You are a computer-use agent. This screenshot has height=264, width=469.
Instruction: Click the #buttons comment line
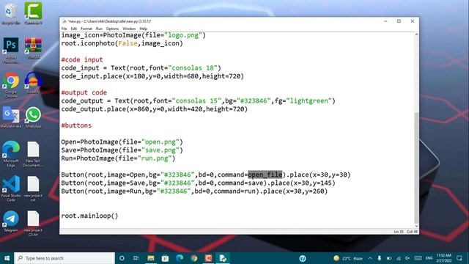[x=76, y=125]
